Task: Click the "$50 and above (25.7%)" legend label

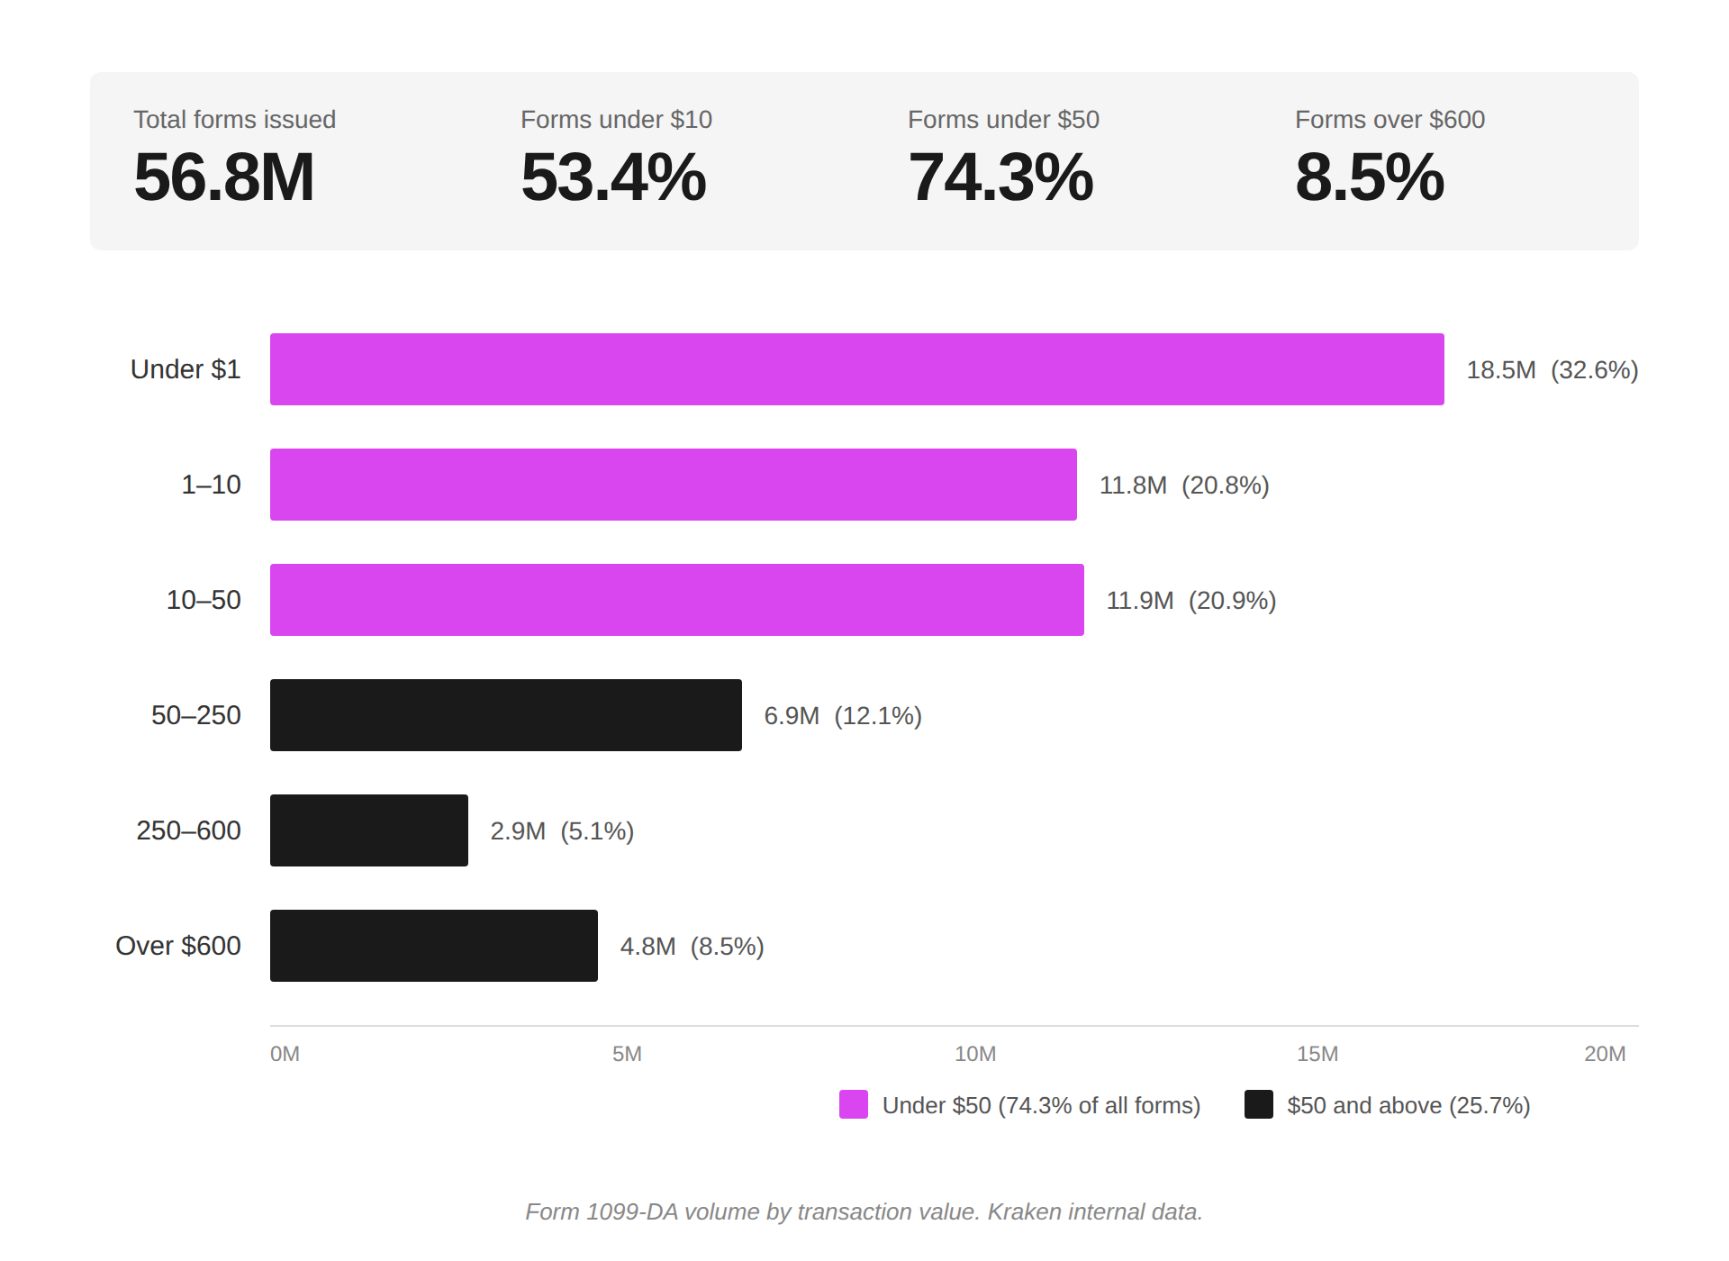Action: pos(1408,1105)
